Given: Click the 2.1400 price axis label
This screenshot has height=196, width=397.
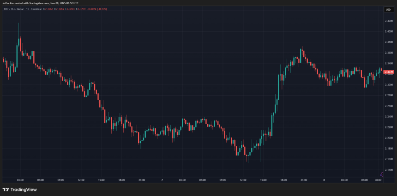Looking at the screenshot, I should point(388,170).
